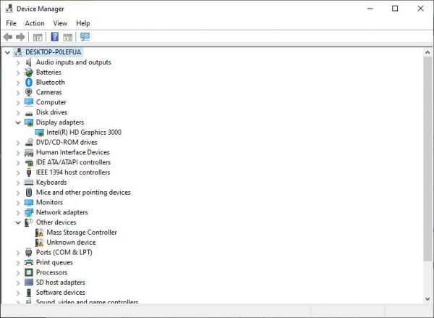Image resolution: width=434 pixels, height=318 pixels.
Task: Expand the Audio inputs and outputs node
Action: tap(18, 62)
